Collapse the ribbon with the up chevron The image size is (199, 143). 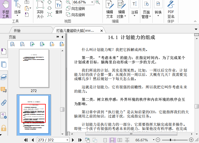coord(195,21)
